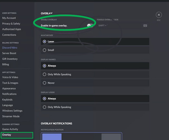Open Discord Nitro billing page

coord(10,48)
